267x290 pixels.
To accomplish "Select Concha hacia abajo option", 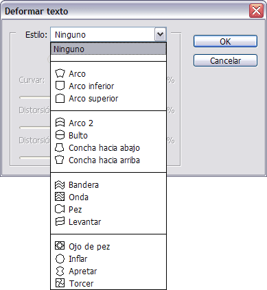I will [104, 147].
